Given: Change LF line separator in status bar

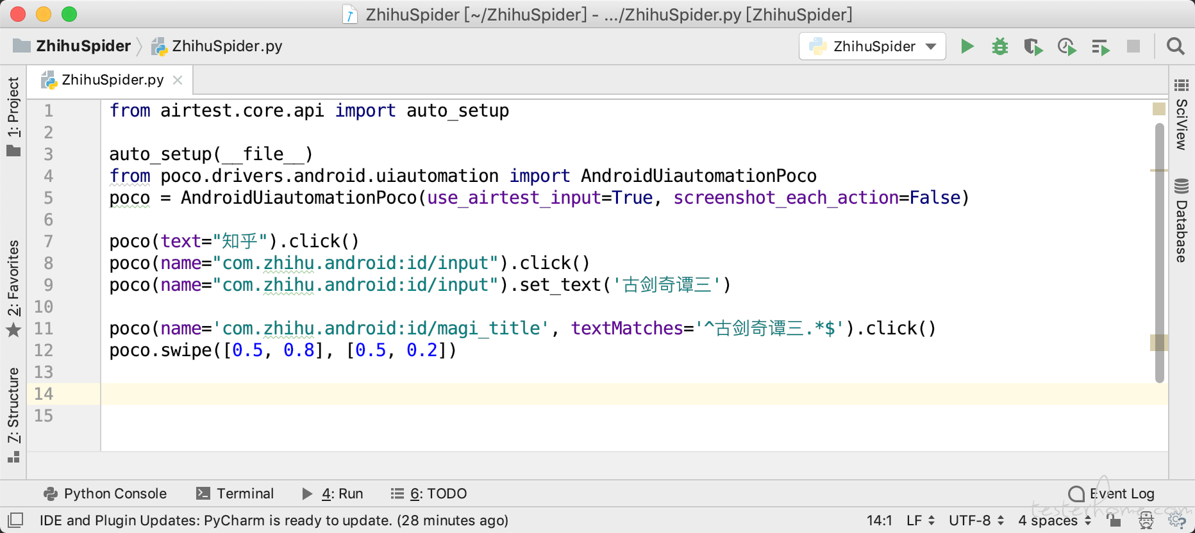Looking at the screenshot, I should 921,520.
